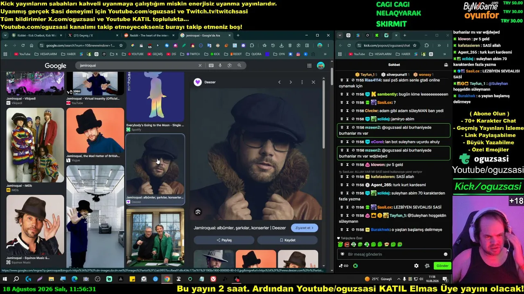Bookmark the Google search page with star
524x294 pixels.
click(121, 45)
